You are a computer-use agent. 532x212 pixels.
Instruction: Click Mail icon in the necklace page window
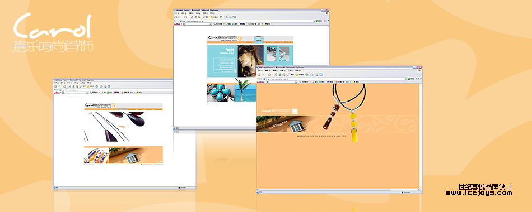point(312,75)
